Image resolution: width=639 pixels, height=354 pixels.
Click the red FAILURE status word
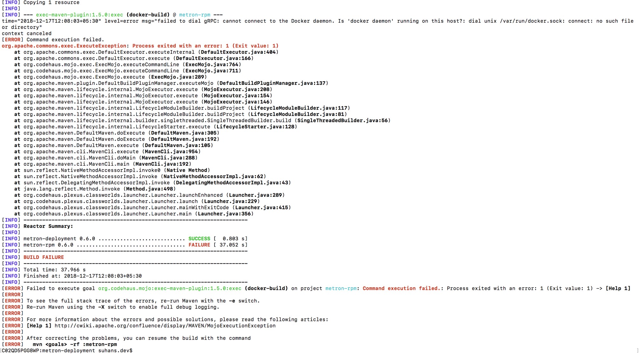(199, 245)
